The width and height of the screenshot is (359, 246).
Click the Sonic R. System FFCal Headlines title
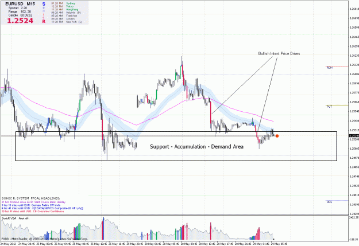[31, 198]
